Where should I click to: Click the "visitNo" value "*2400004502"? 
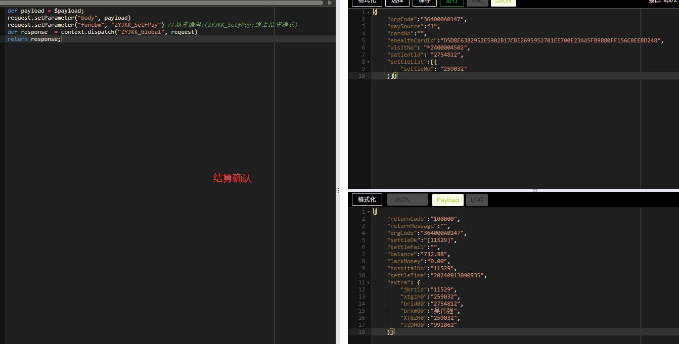click(445, 47)
